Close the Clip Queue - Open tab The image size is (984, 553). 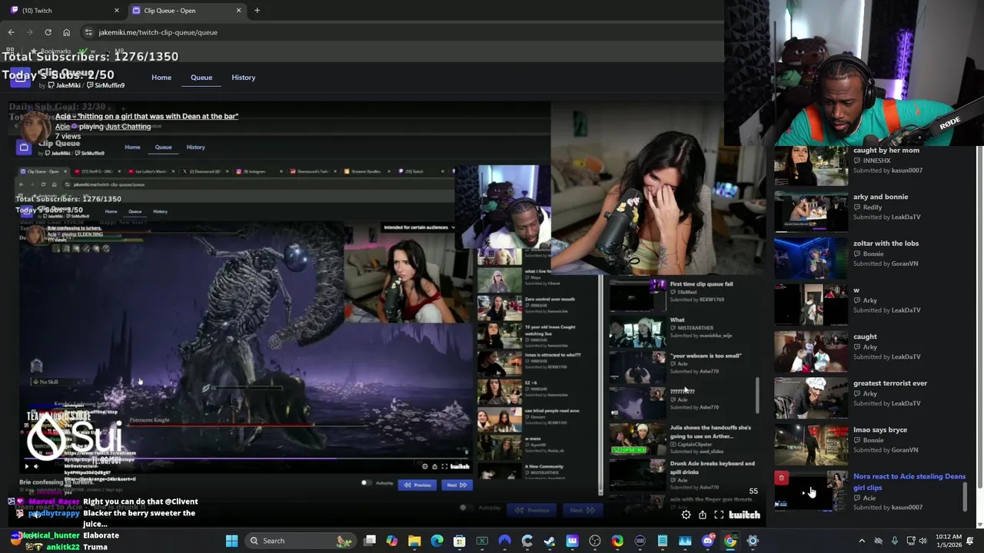[238, 10]
